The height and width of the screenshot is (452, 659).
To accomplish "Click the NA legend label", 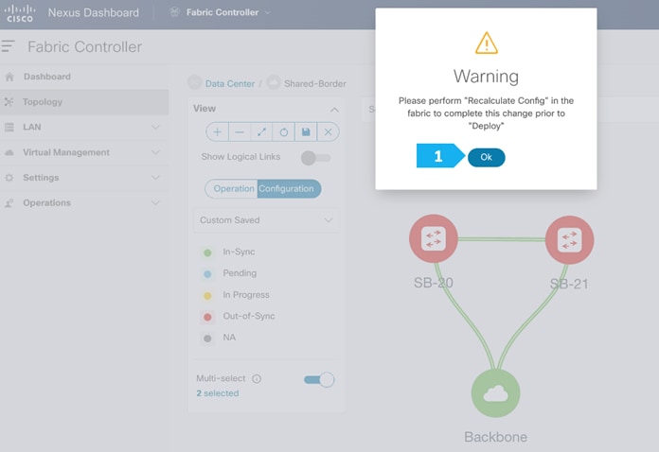I will 229,338.
